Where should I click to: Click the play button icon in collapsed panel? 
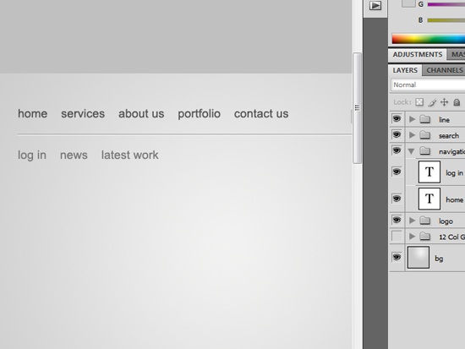375,6
